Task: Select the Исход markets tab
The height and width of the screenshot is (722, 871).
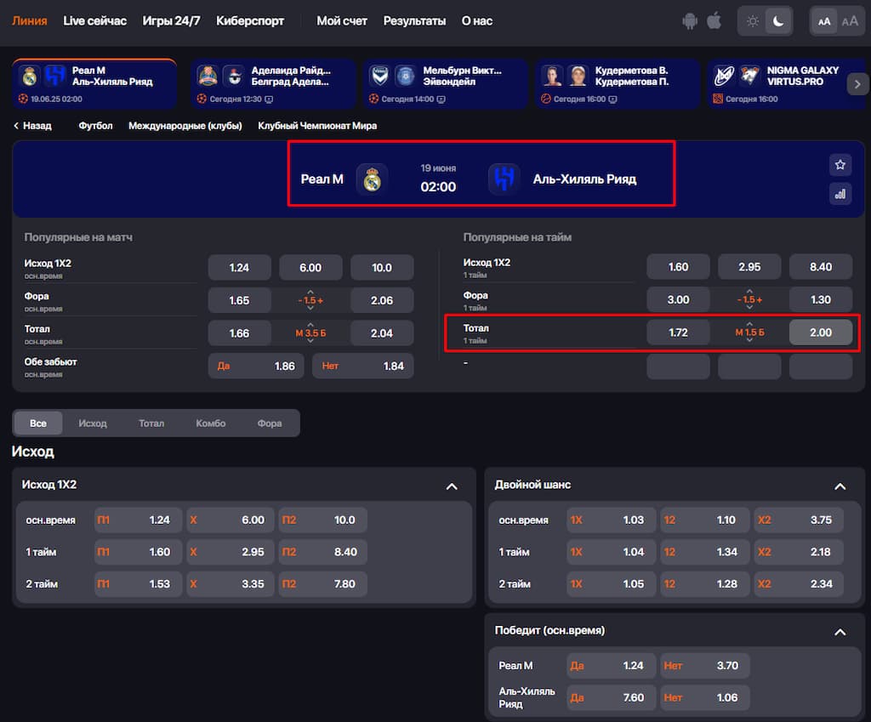Action: 92,424
